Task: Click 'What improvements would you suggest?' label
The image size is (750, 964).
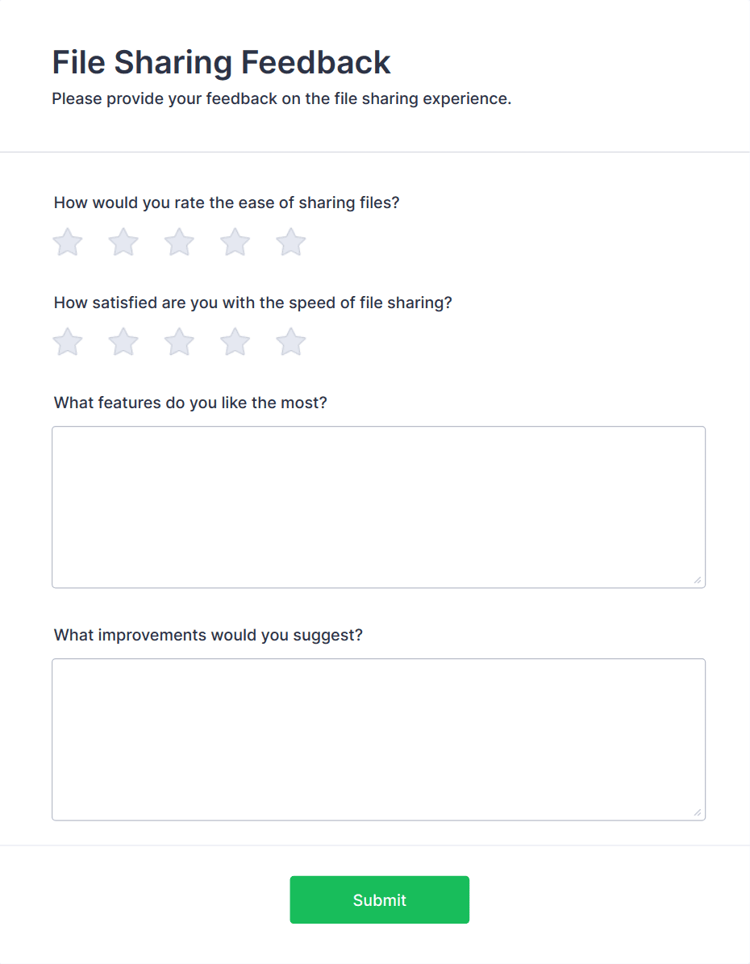Action: click(208, 635)
